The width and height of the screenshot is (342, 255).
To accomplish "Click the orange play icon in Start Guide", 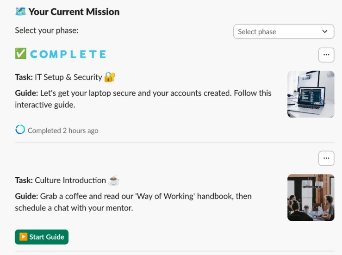I will 23,237.
